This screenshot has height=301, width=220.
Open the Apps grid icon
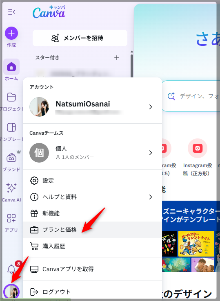[11, 218]
